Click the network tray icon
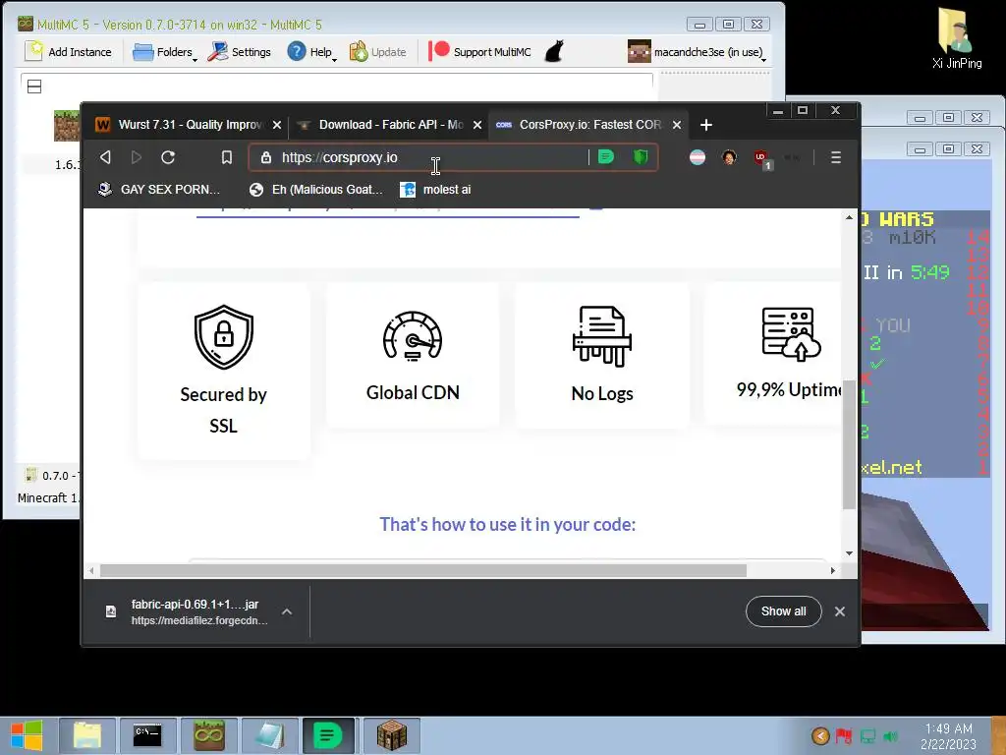Screen dimensions: 1006x755 coord(867,735)
